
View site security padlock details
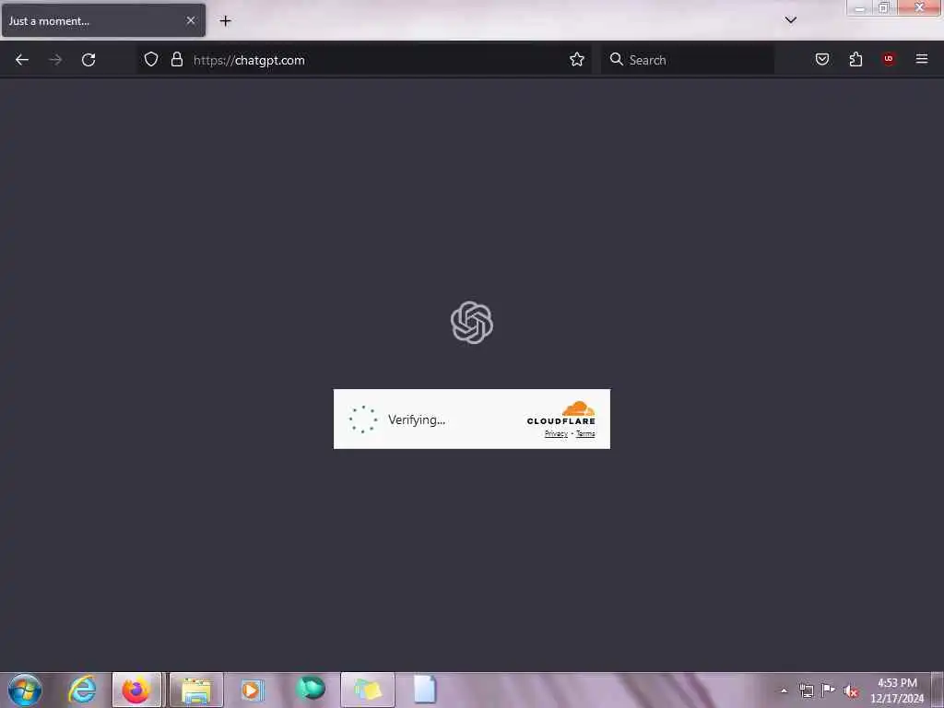[176, 59]
